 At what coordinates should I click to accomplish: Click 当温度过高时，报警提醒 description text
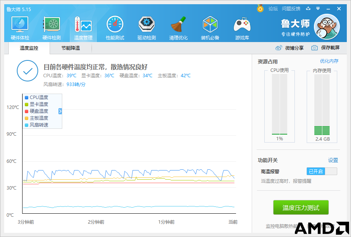click(286, 181)
